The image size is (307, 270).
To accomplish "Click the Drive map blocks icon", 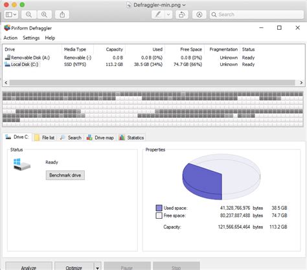I will coord(89,137).
